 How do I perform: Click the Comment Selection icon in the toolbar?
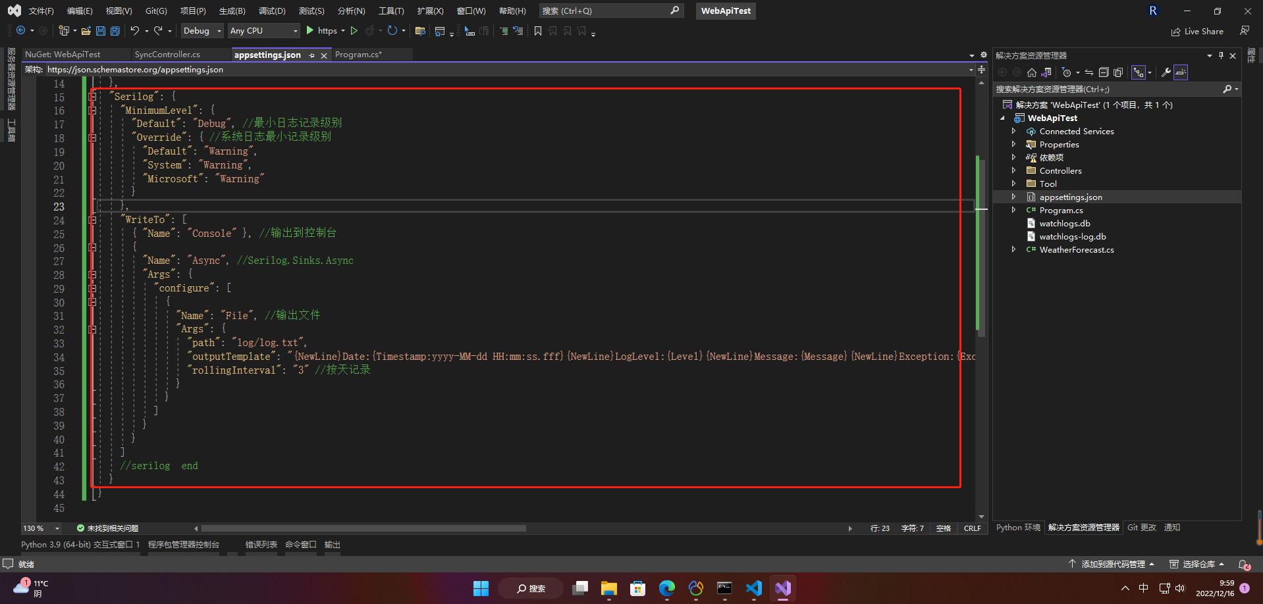[504, 31]
